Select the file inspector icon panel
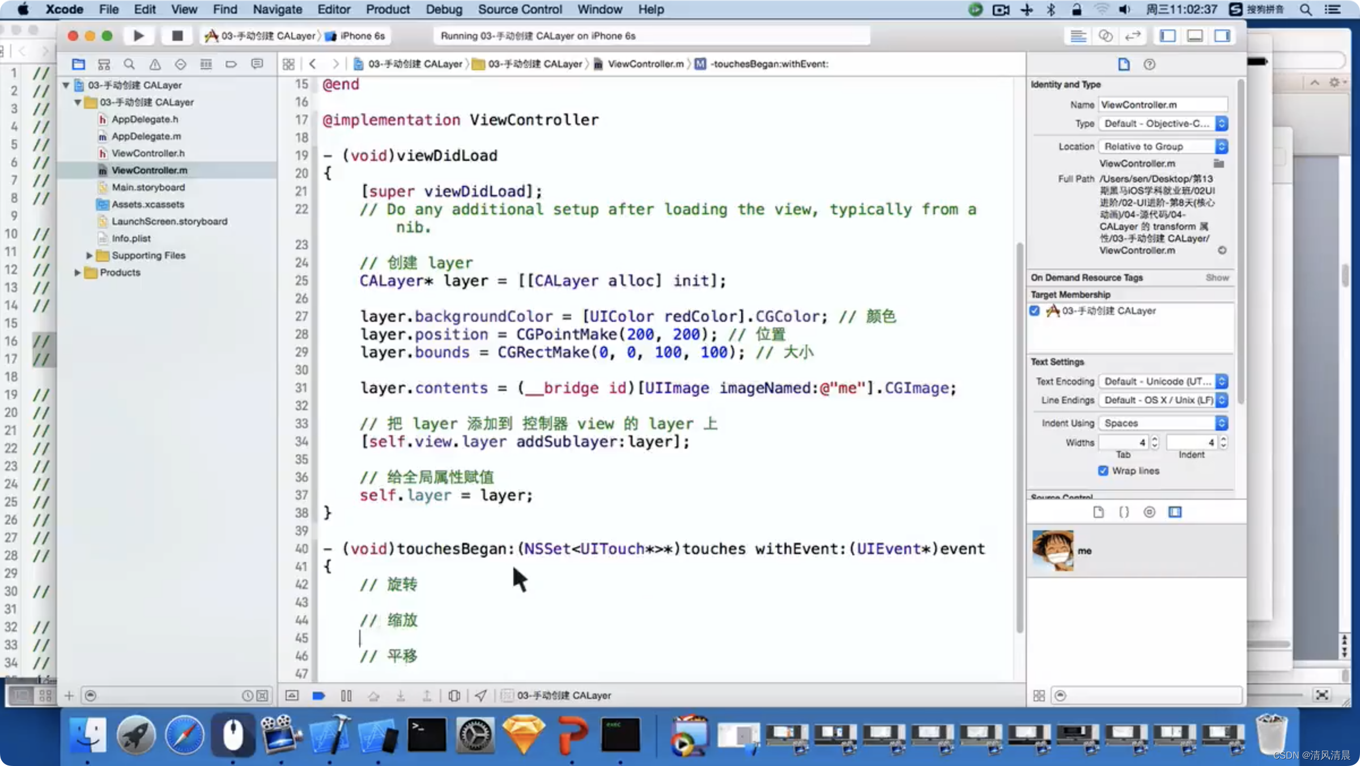 click(x=1124, y=63)
